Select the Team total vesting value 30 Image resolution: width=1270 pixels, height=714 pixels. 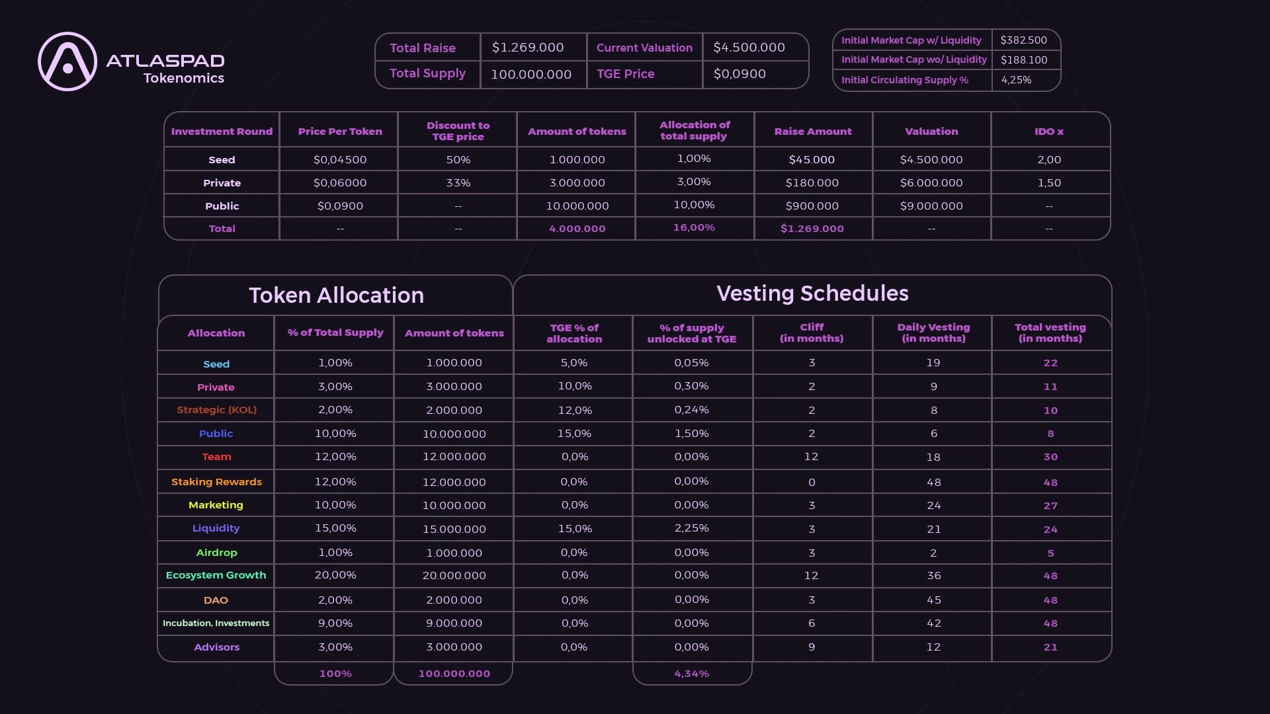1050,457
